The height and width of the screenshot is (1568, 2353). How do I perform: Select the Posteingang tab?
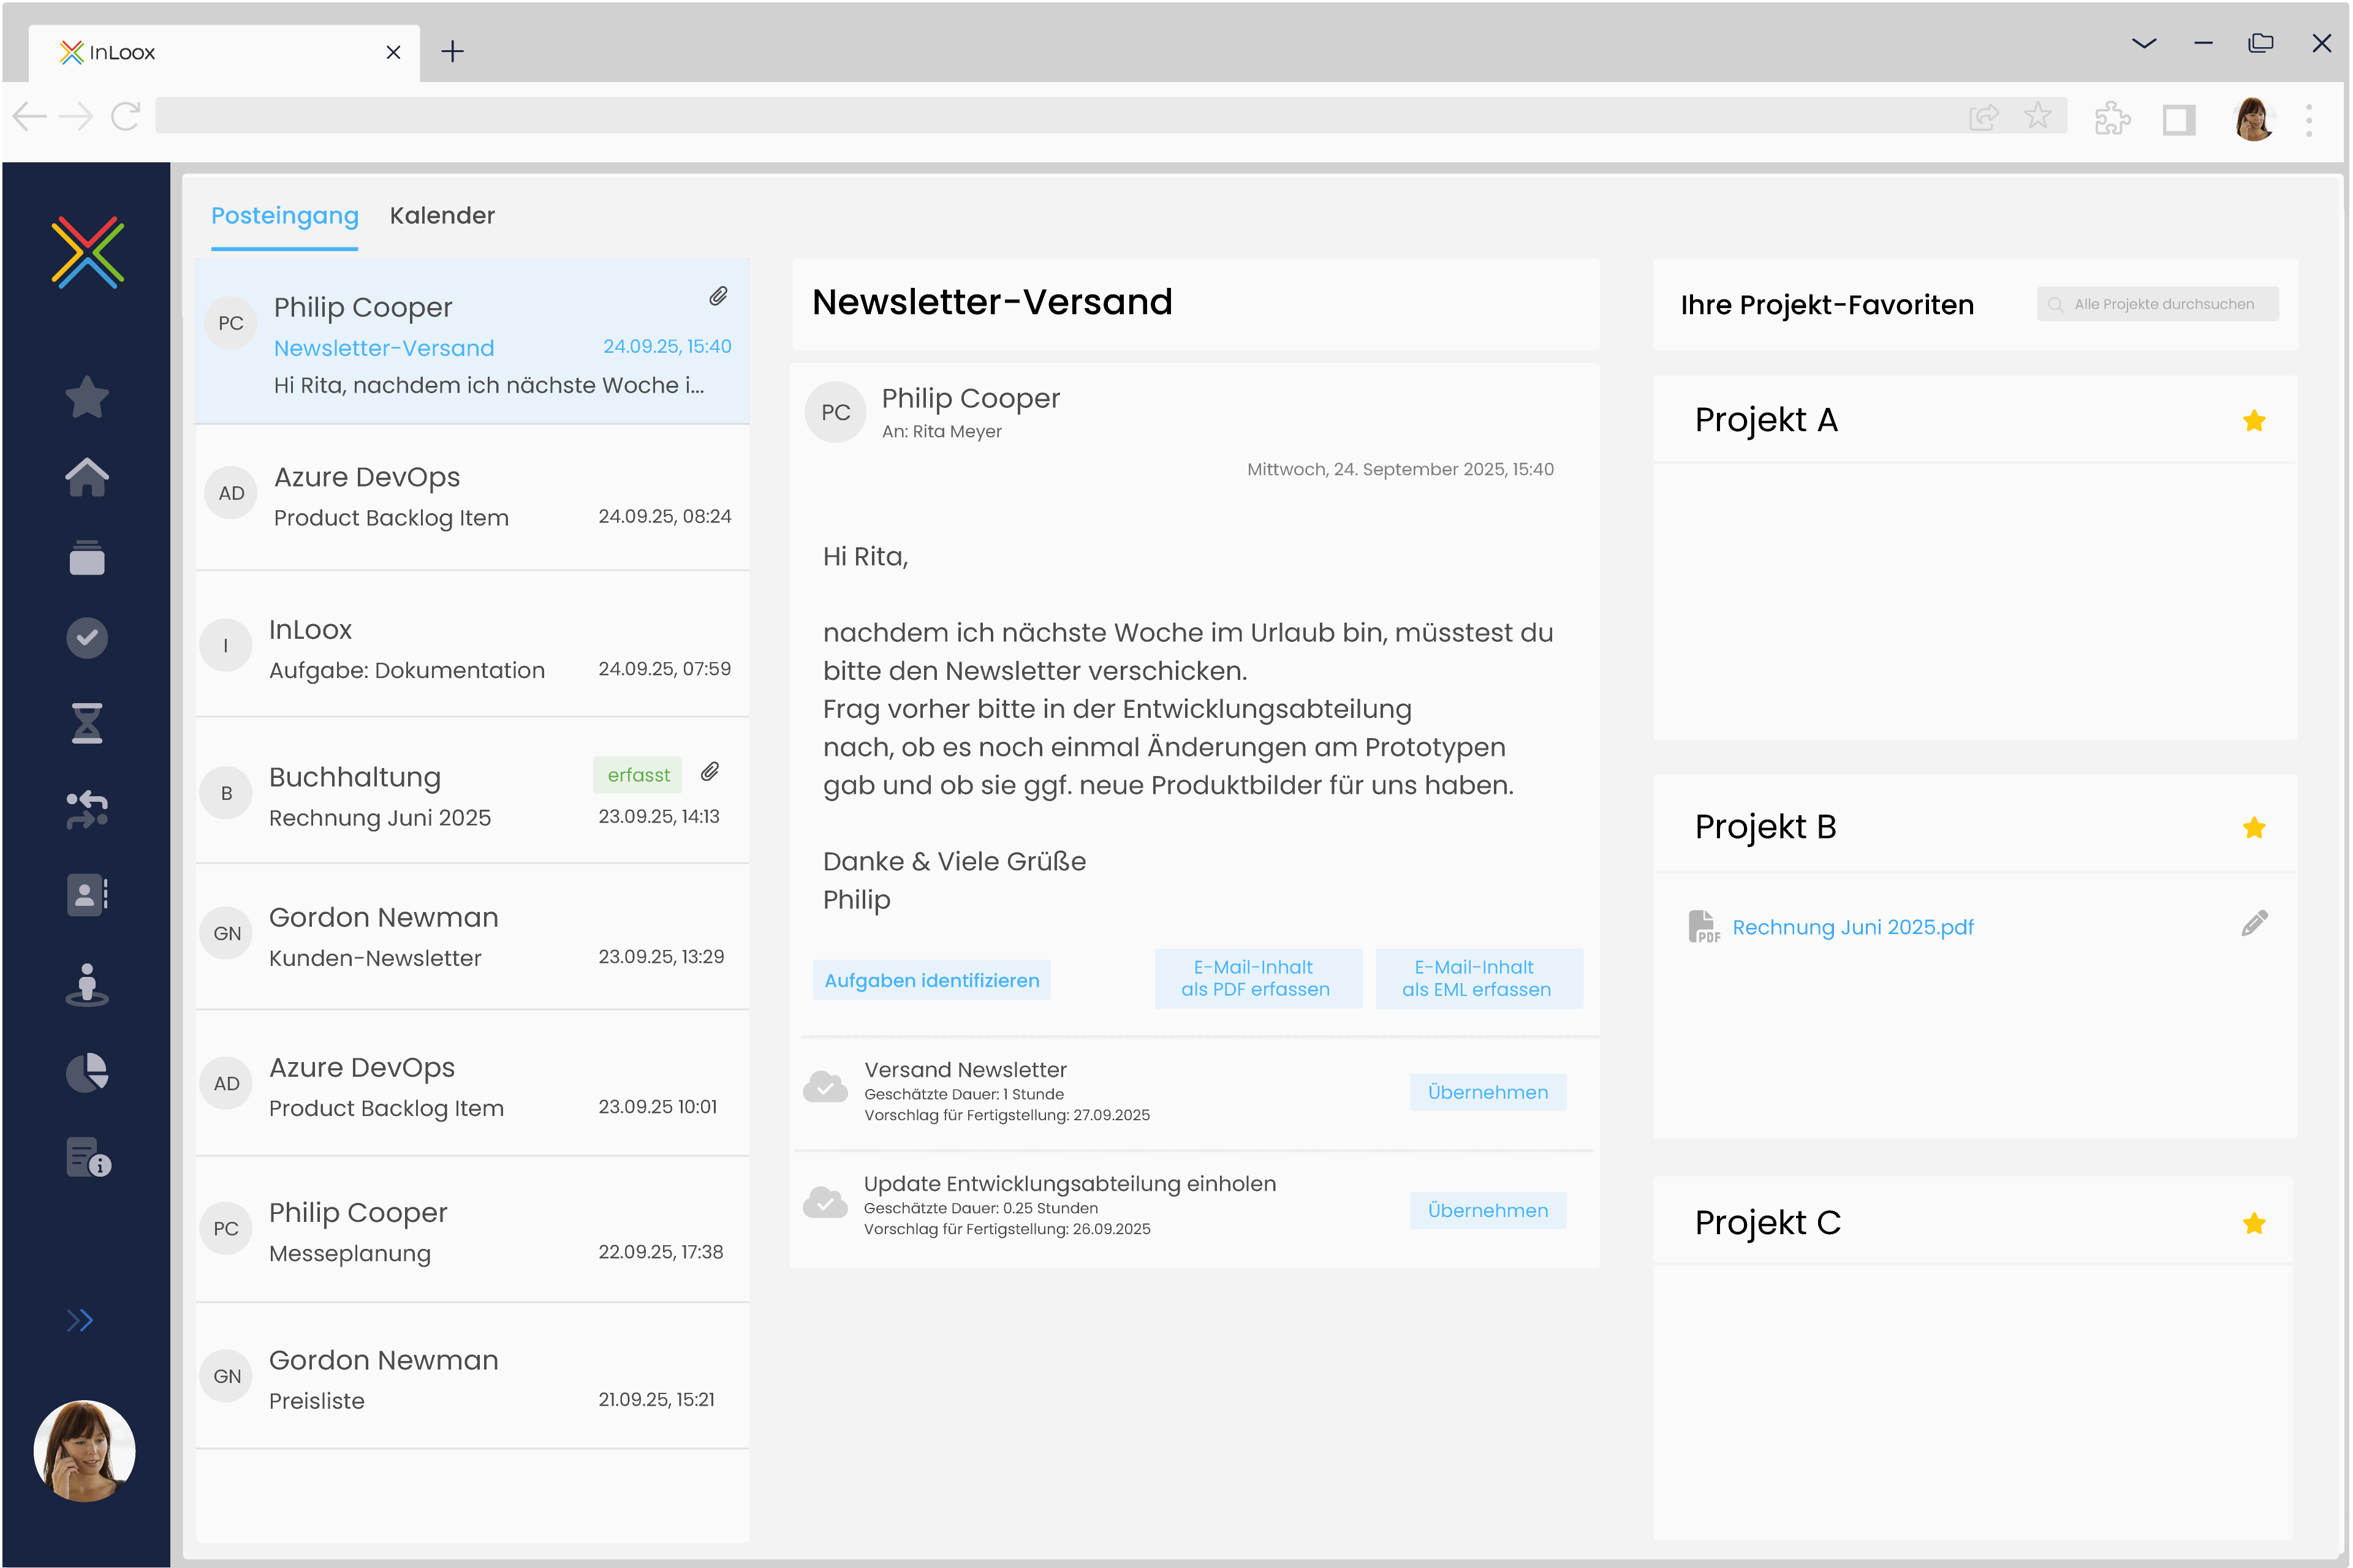point(284,215)
